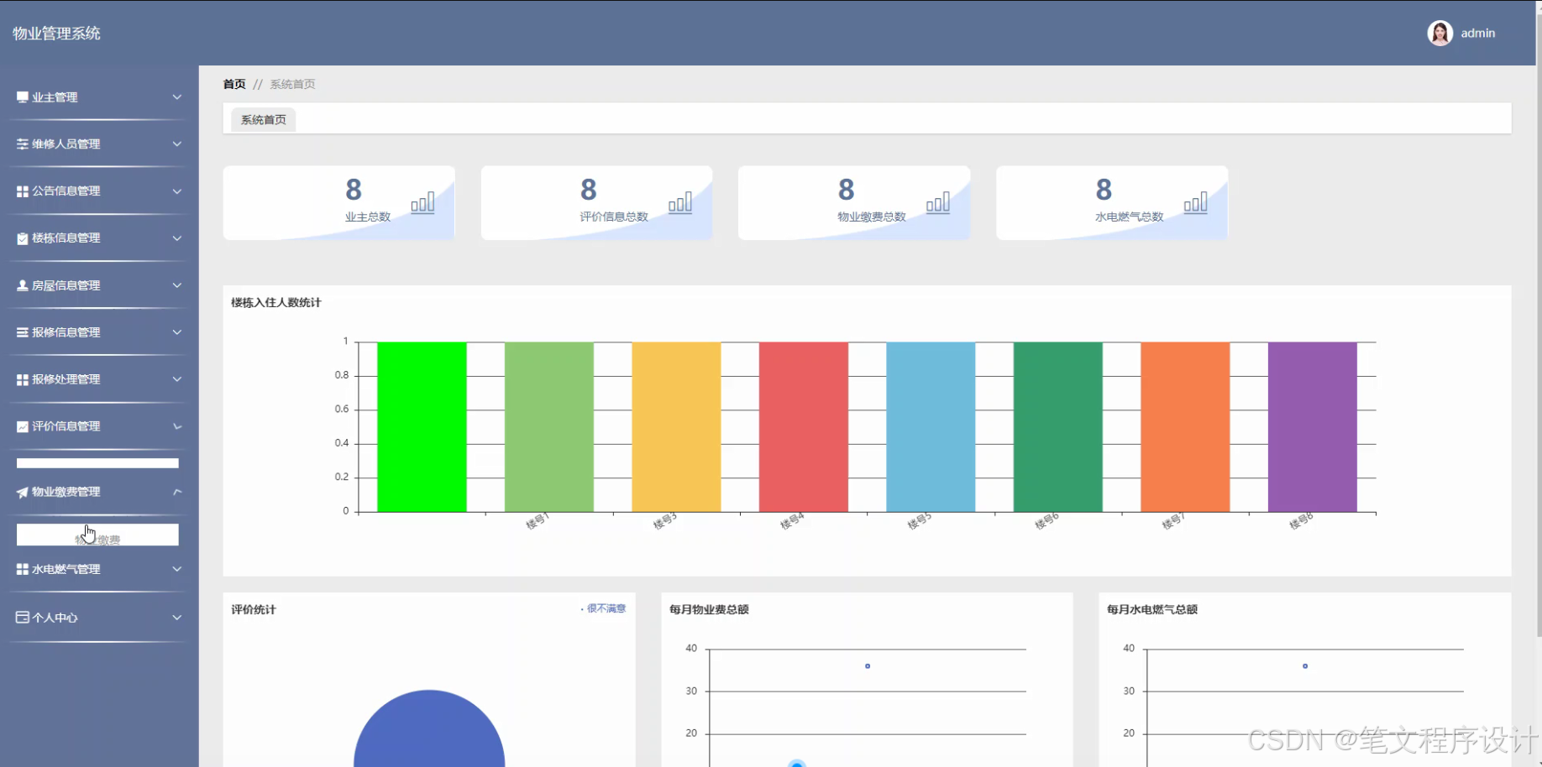
Task: Click bar chart icon in 水电燃气总数 card
Action: [1195, 202]
